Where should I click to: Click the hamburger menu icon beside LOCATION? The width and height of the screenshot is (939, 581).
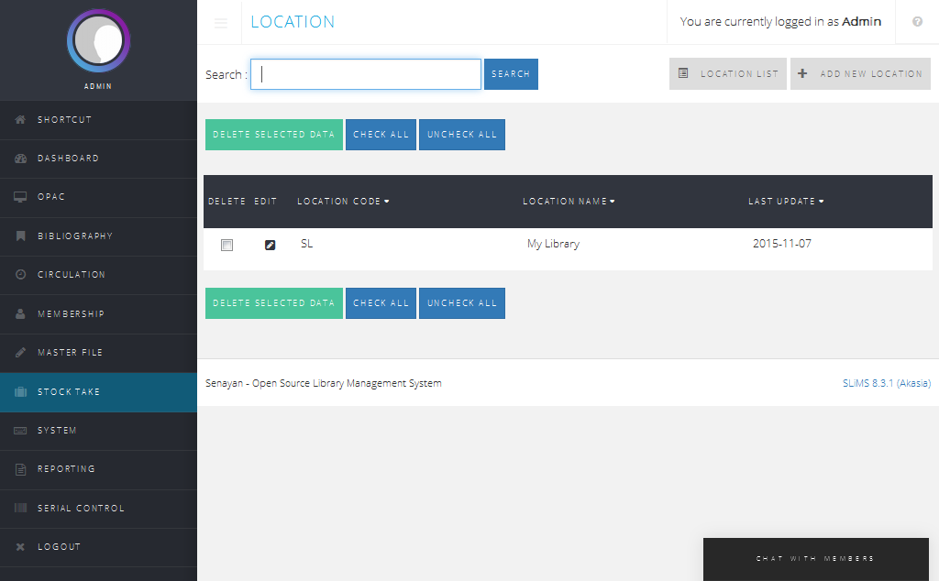(x=221, y=23)
